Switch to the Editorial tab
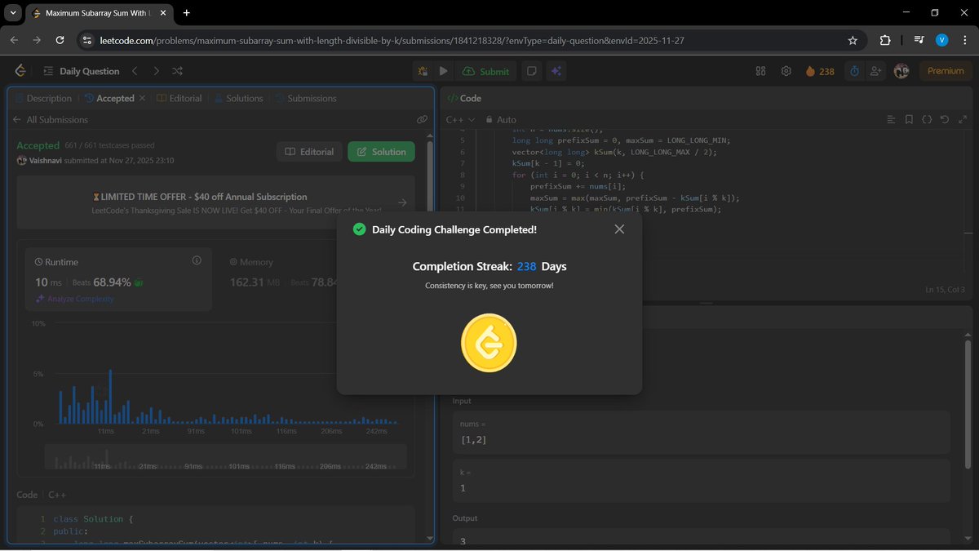Screen dimensions: 979x551 point(179,98)
